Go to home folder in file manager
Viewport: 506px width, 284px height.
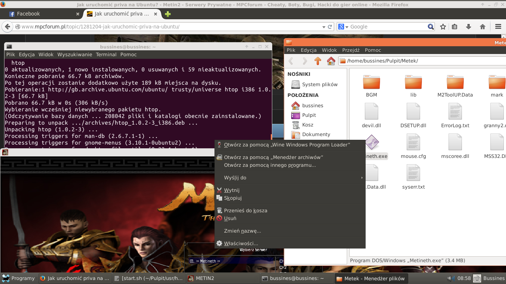tap(331, 61)
